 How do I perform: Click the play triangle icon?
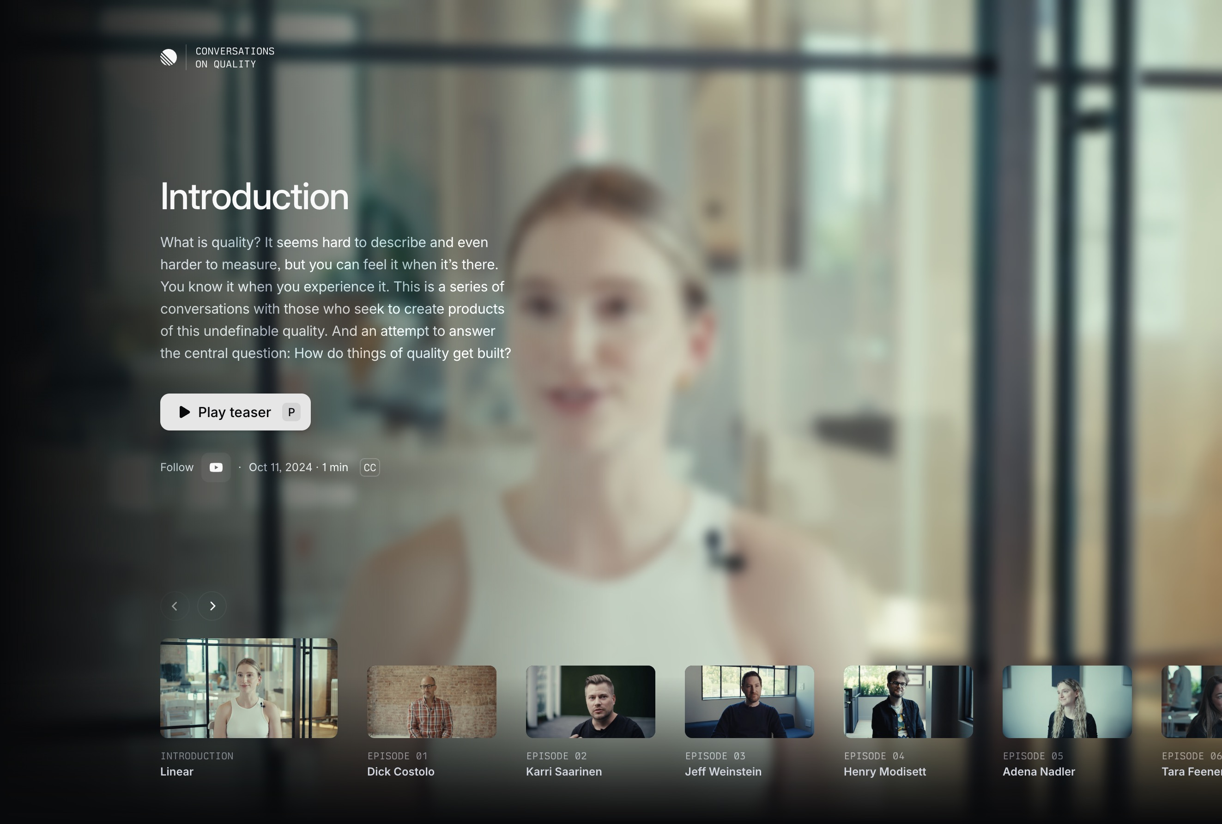click(184, 412)
